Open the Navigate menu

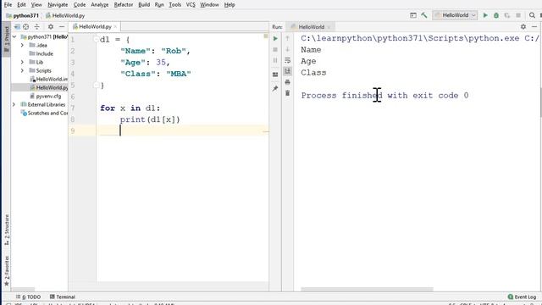pyautogui.click(x=58, y=5)
